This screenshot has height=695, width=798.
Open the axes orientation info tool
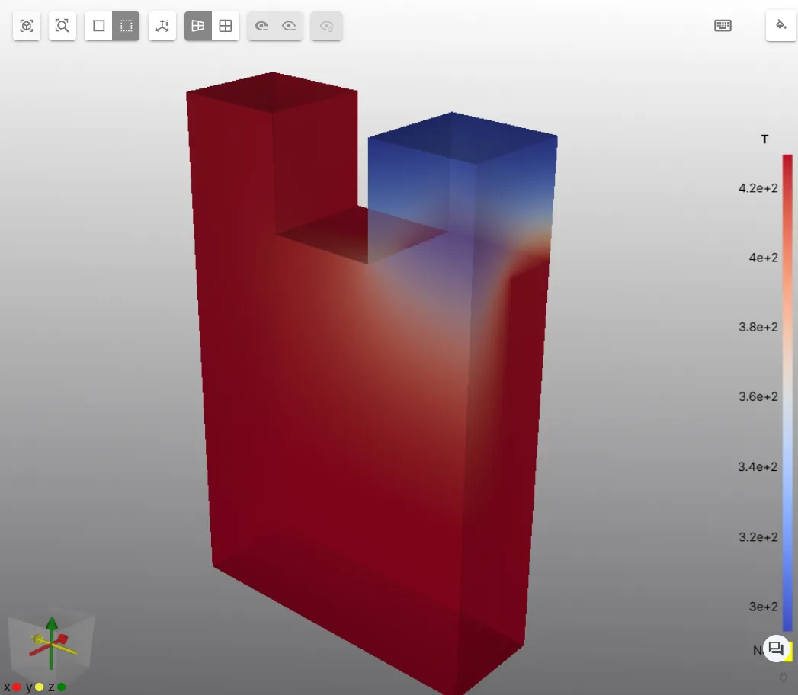pos(162,26)
